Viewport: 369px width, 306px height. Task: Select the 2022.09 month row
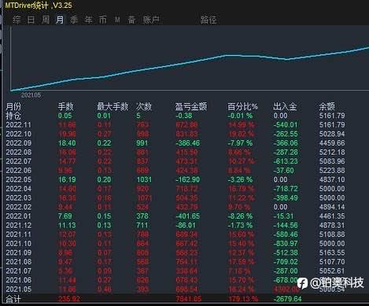(175, 143)
